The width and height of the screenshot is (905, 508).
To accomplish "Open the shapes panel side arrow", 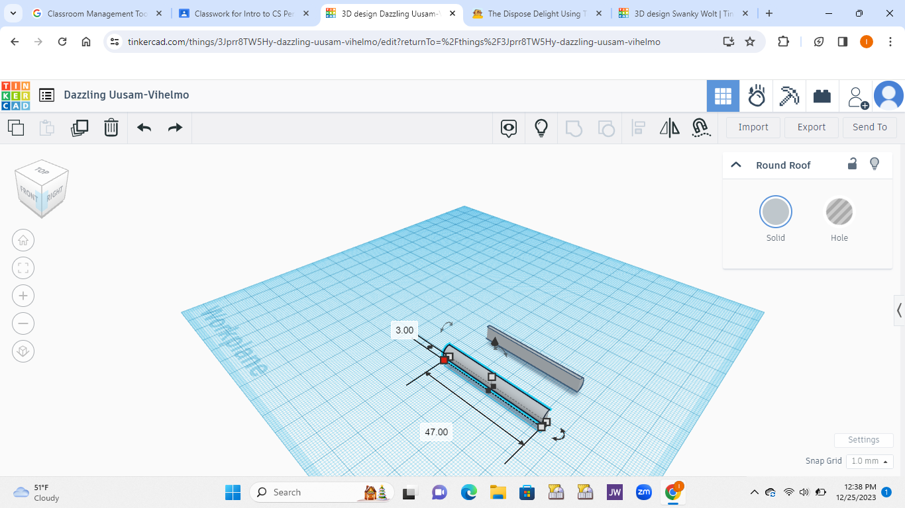I will (x=899, y=310).
